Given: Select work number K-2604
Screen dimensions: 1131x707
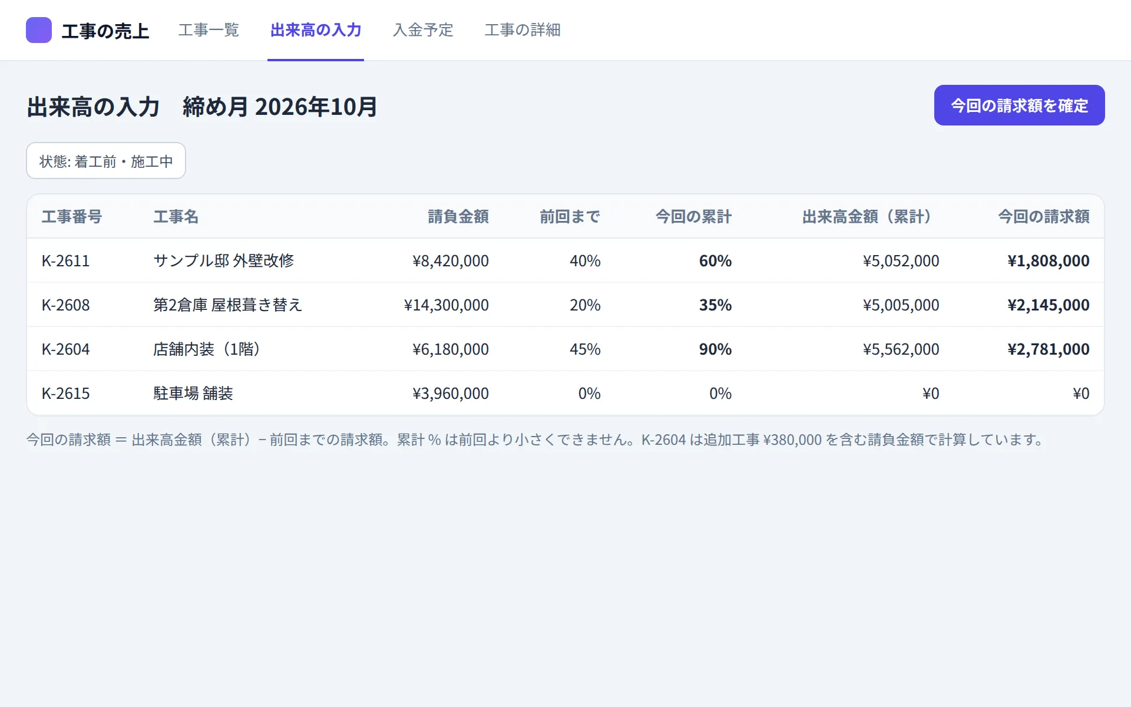Looking at the screenshot, I should coord(65,349).
